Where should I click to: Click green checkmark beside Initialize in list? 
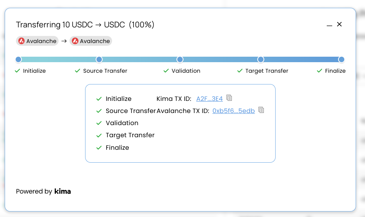click(x=99, y=99)
